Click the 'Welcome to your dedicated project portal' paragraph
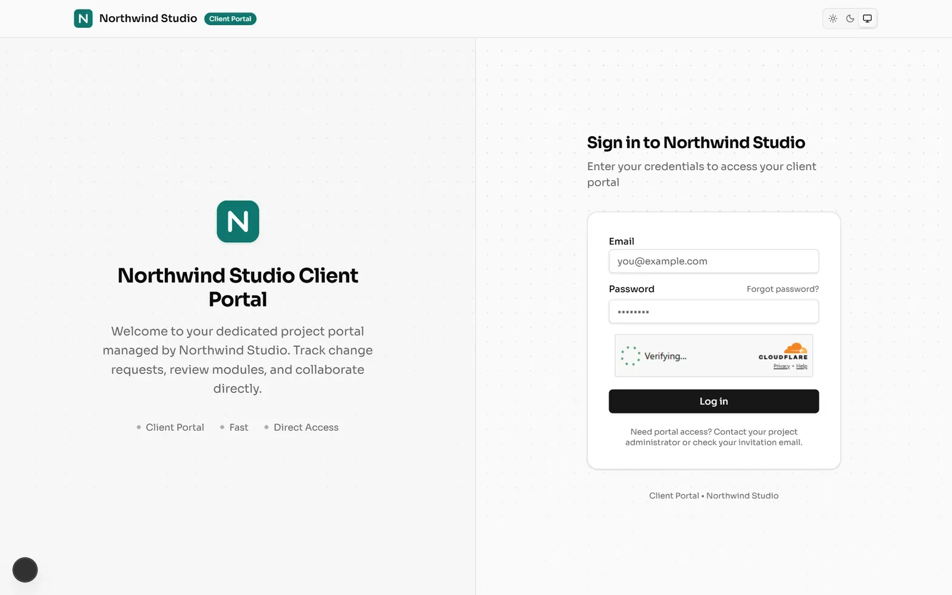Screen dimensions: 952x595 [238, 360]
